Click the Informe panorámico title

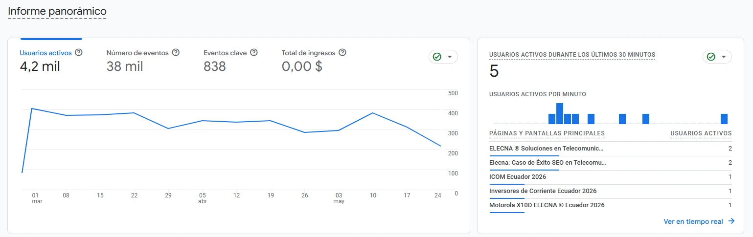[57, 11]
